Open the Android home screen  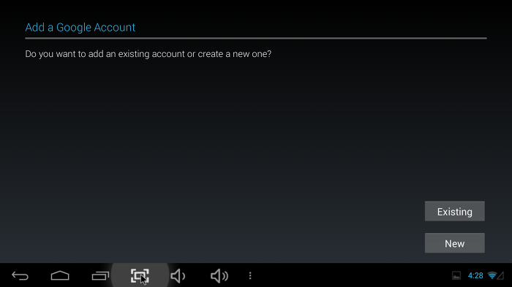(60, 276)
